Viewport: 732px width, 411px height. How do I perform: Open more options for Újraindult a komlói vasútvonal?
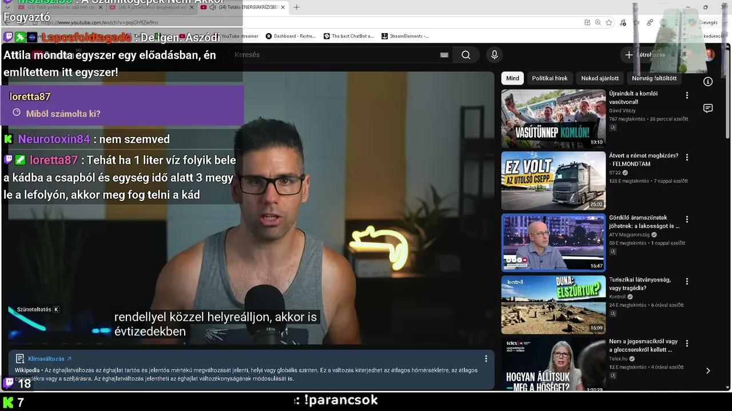tap(687, 95)
